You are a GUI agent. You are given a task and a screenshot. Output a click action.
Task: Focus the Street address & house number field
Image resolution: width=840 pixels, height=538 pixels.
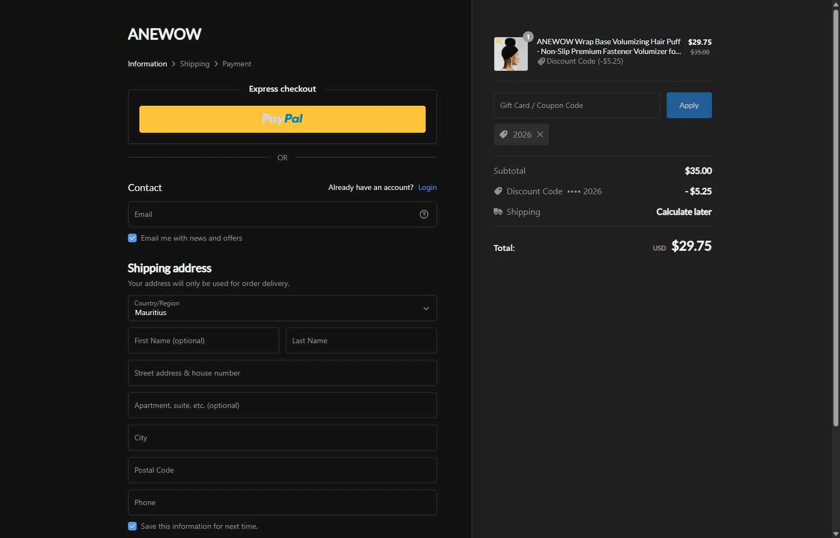283,373
